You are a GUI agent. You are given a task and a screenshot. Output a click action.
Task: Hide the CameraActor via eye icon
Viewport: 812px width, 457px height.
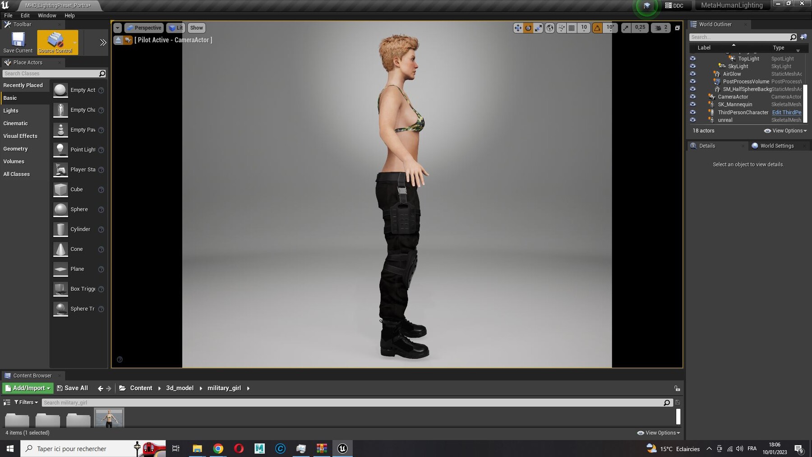(693, 97)
